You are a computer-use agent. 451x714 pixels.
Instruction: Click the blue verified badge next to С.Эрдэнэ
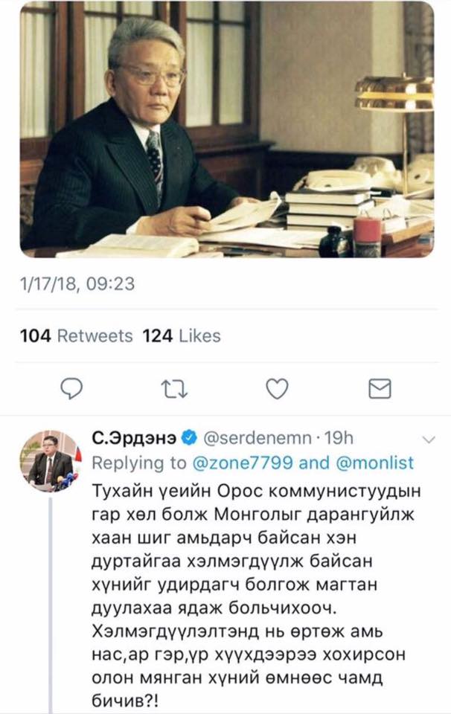(x=189, y=438)
